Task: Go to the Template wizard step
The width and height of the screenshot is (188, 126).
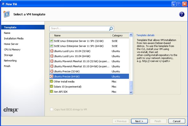Action: point(23,27)
